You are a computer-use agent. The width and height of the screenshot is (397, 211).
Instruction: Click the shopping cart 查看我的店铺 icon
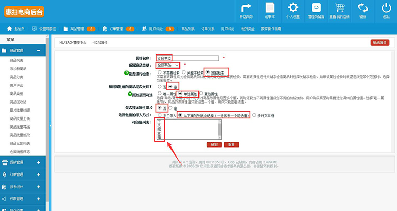click(x=339, y=7)
